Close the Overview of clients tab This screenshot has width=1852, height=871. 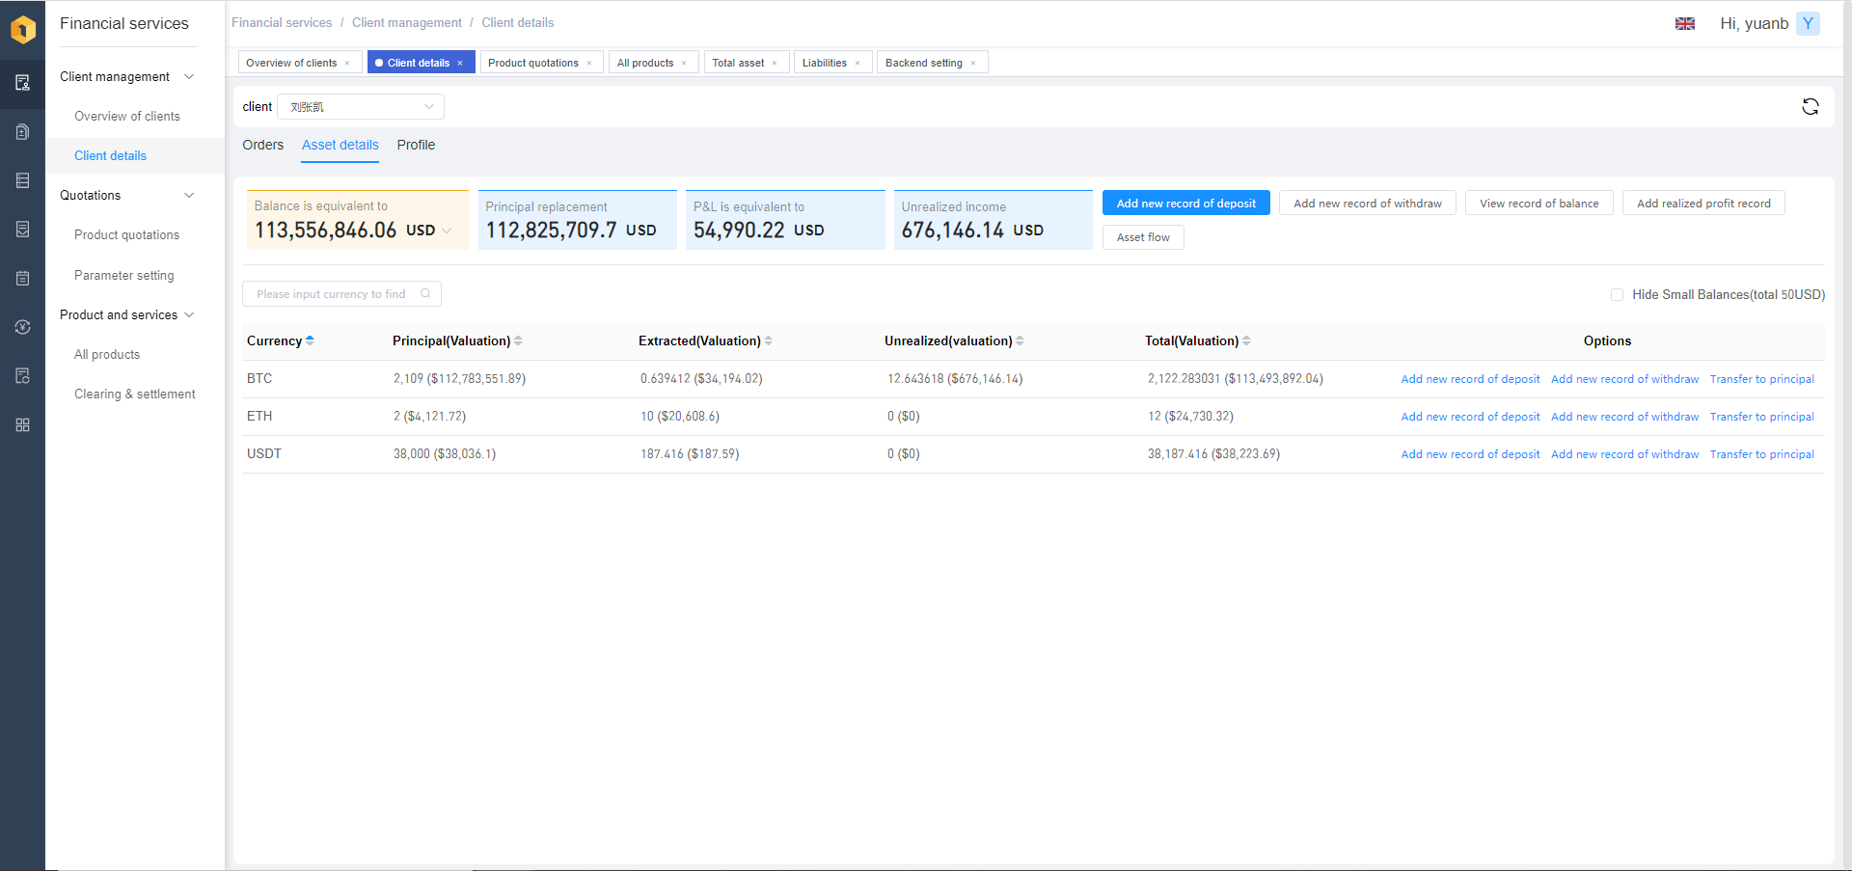click(x=347, y=64)
